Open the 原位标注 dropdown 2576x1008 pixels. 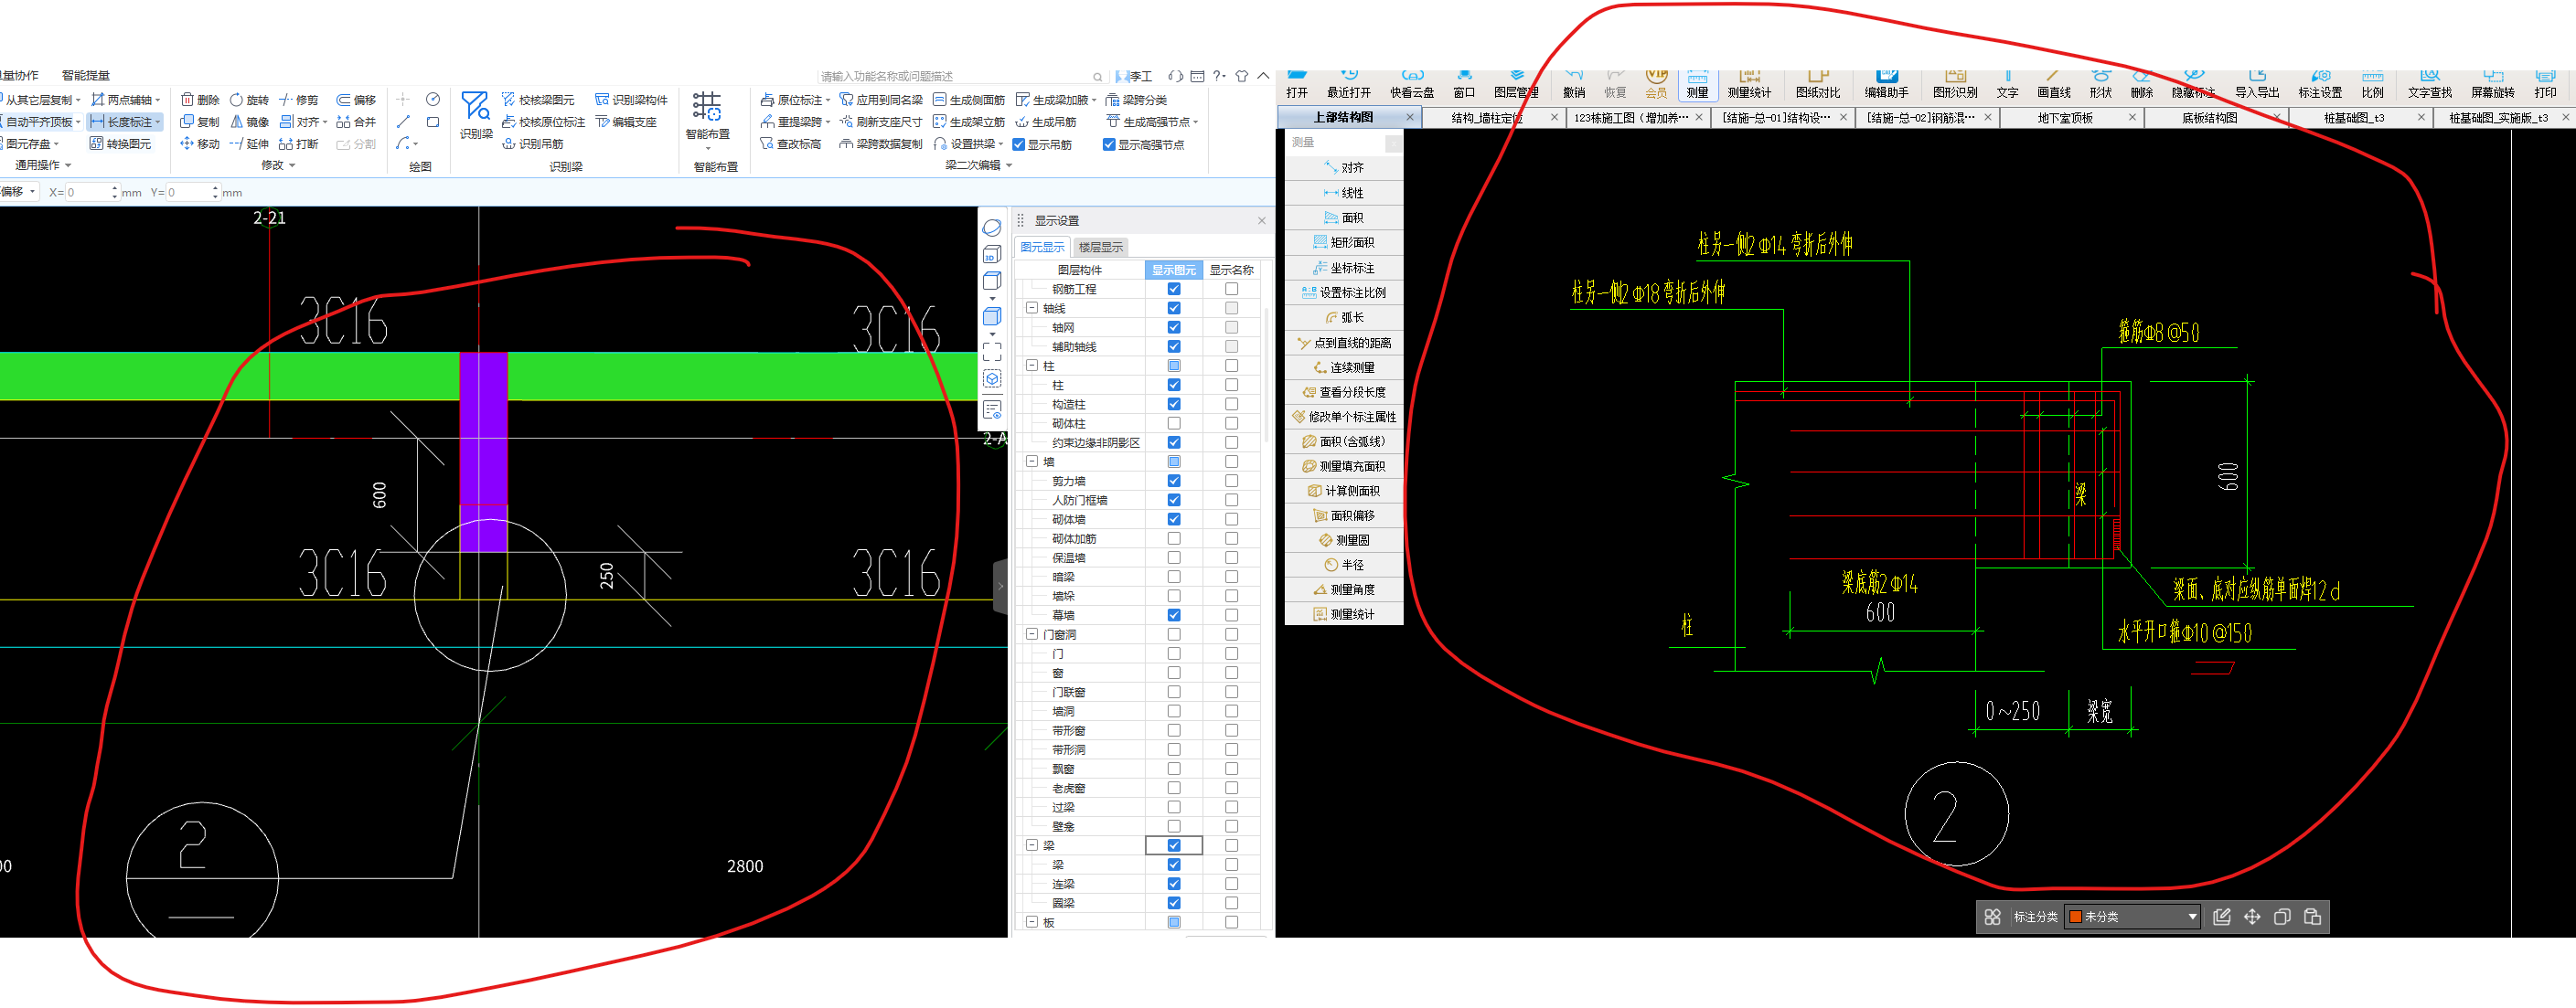[x=828, y=100]
